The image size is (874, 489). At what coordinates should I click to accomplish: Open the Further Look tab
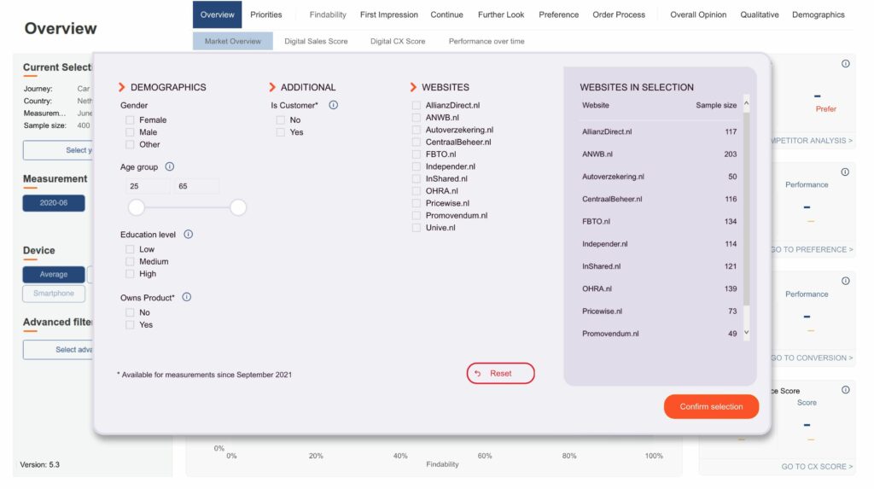tap(501, 15)
